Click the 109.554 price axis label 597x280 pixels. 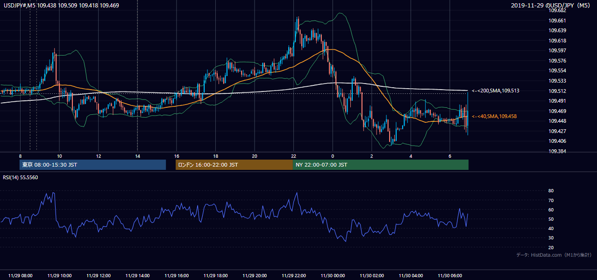(x=557, y=70)
